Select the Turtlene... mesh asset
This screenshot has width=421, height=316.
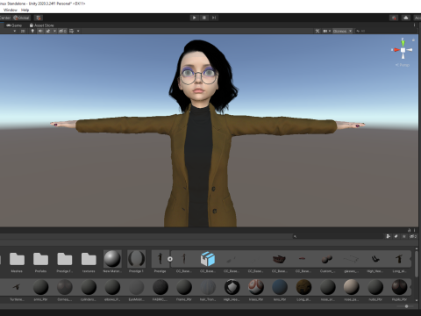17,291
